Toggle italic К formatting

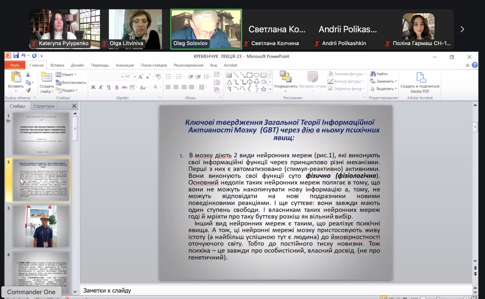[x=101, y=87]
